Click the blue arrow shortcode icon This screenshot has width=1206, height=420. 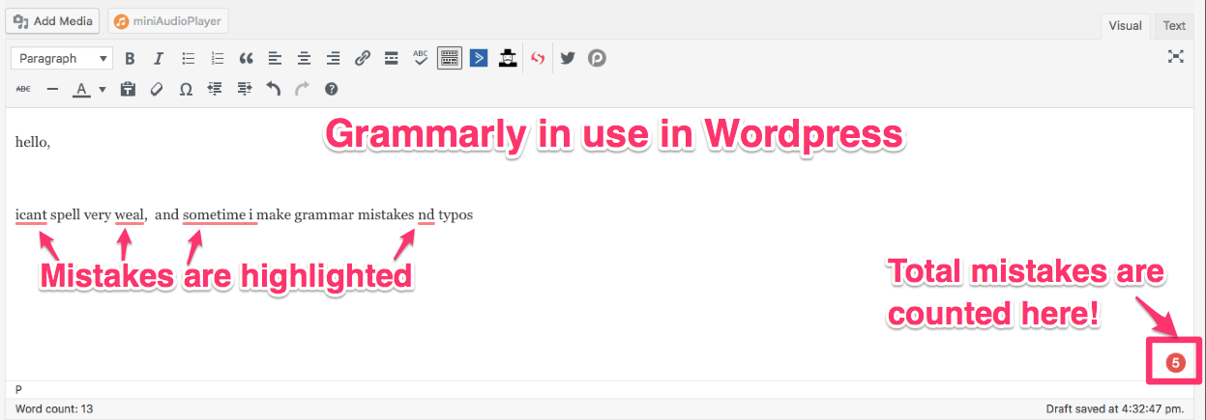[x=479, y=58]
